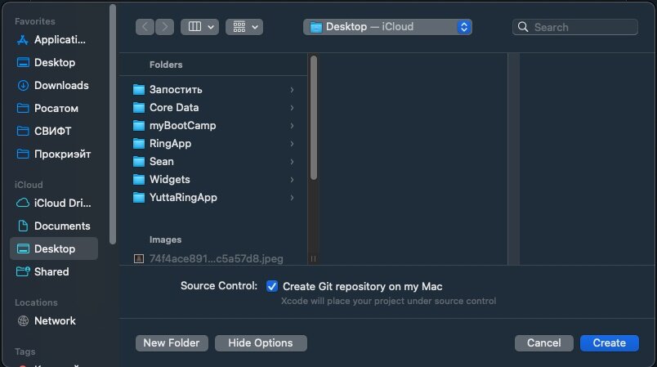Viewport: 657px width, 367px height.
Task: Click the New Folder button
Action: point(172,343)
